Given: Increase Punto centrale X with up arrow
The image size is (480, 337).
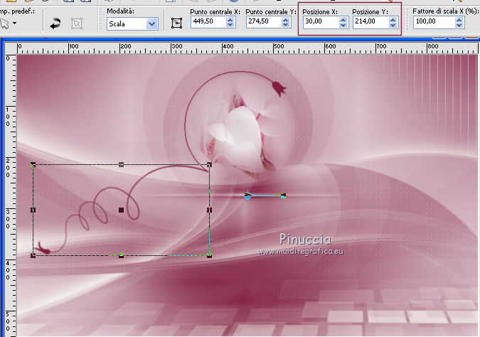Looking at the screenshot, I should pos(230,19).
